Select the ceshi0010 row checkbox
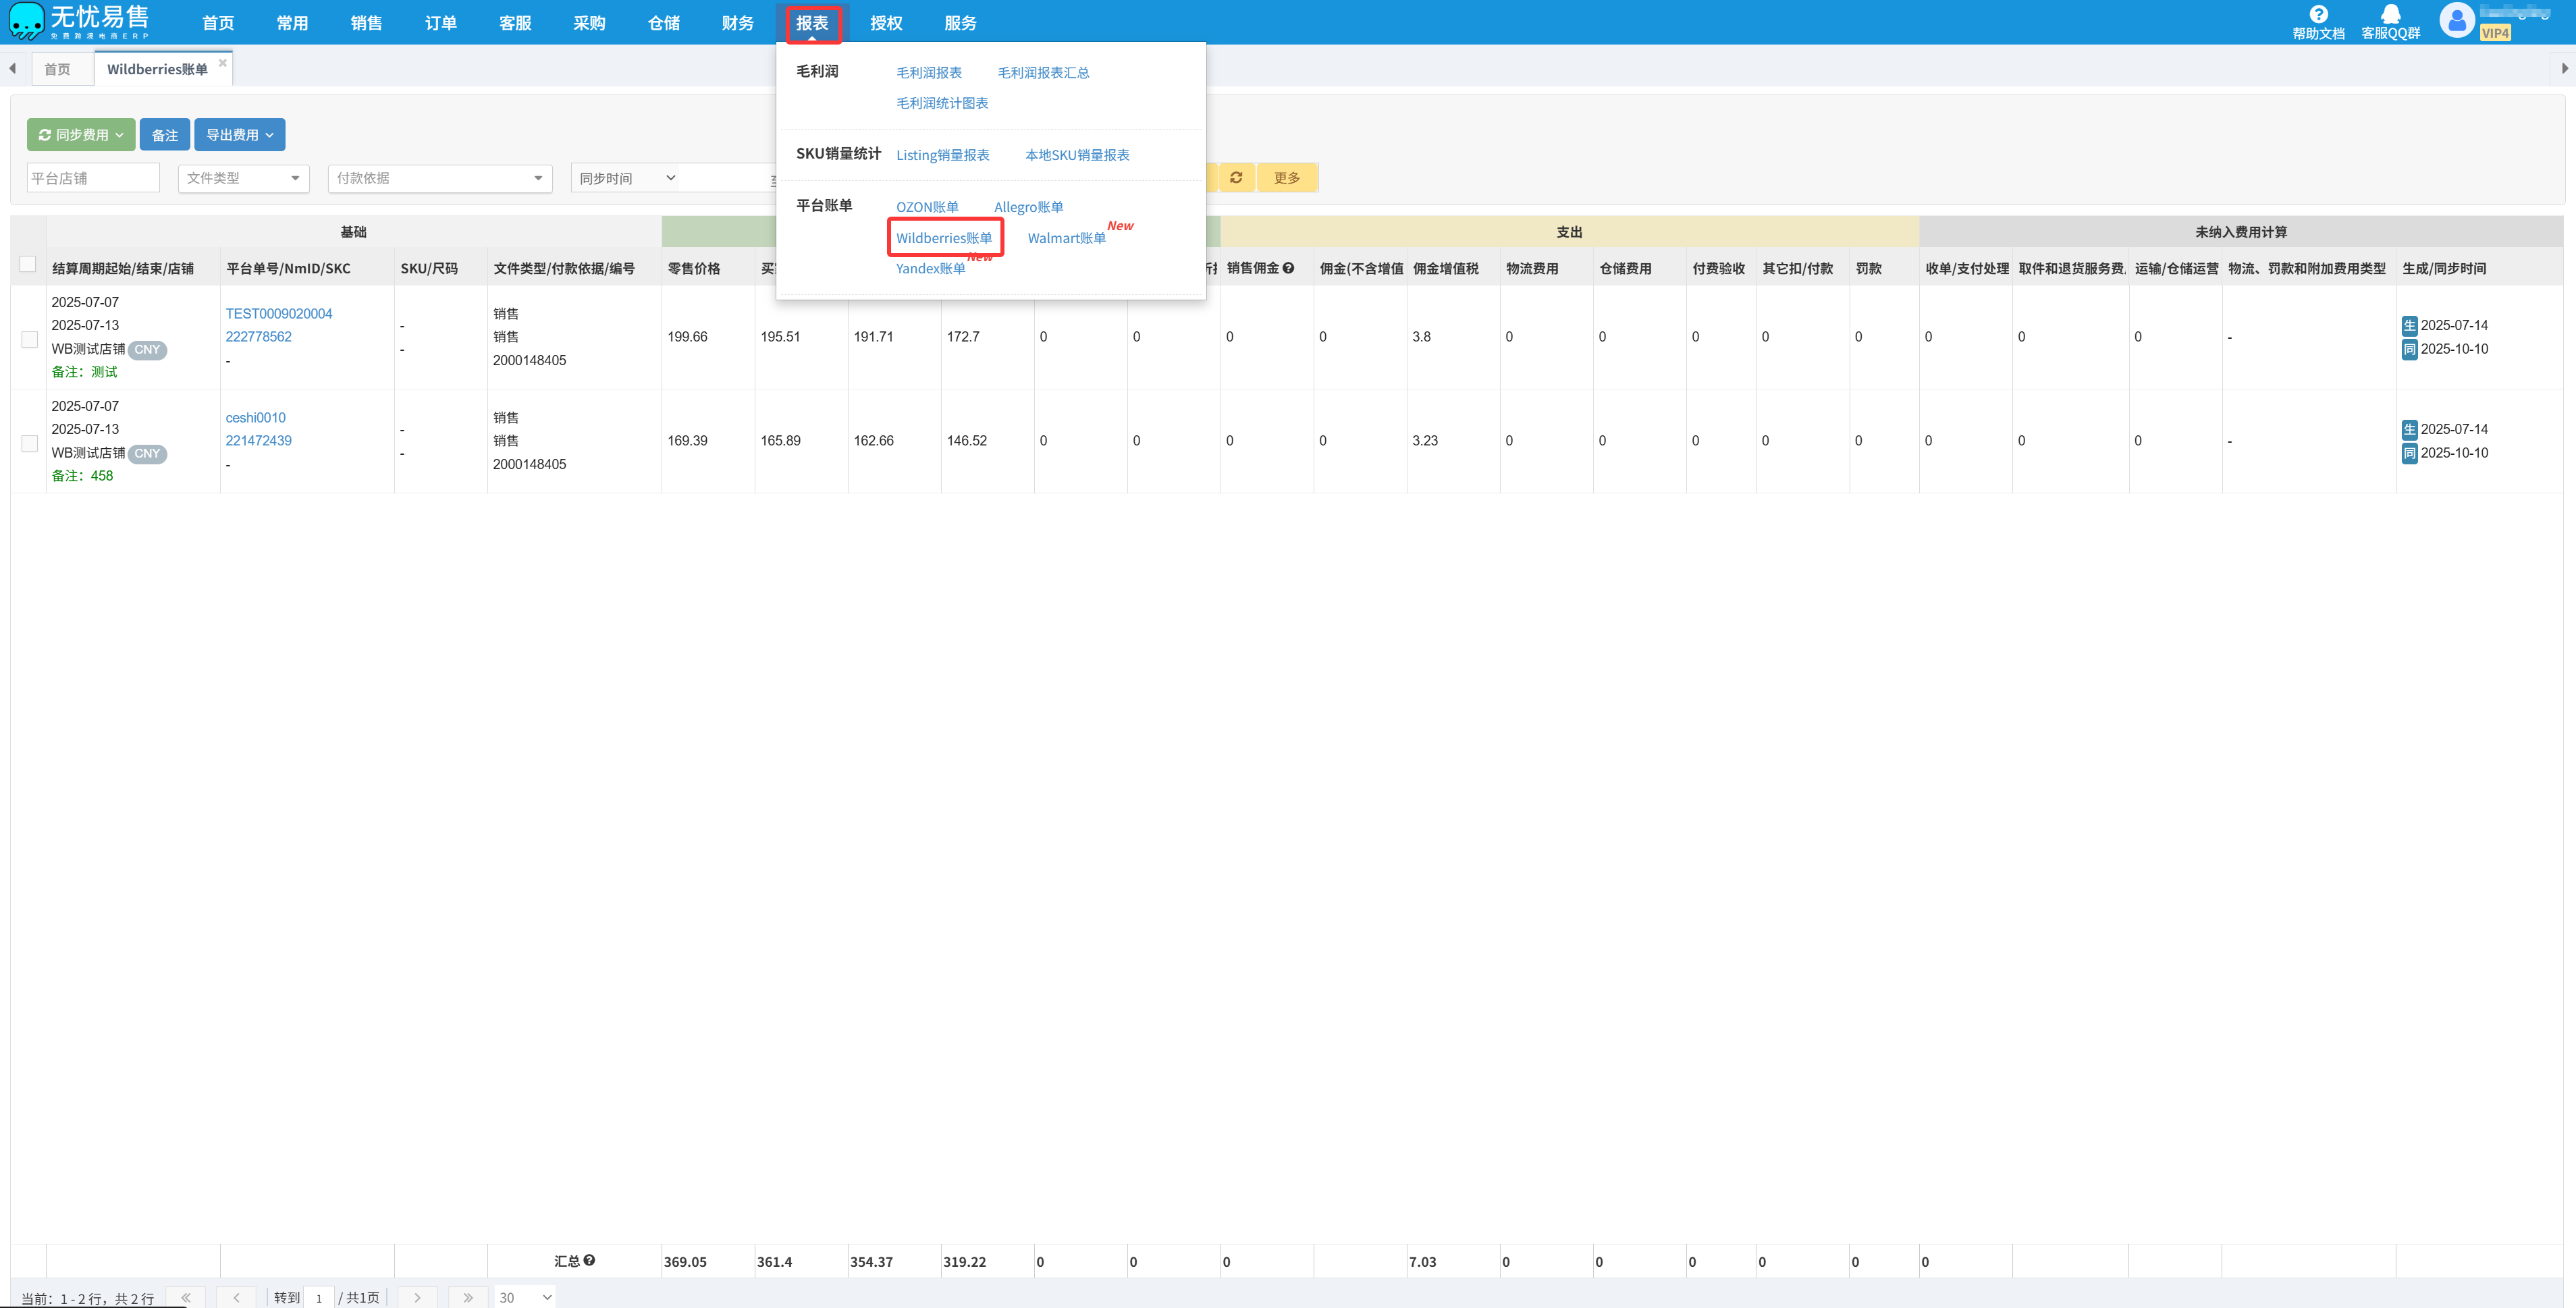 29,443
